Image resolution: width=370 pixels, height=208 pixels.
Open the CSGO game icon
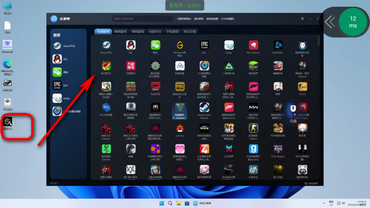click(302, 87)
